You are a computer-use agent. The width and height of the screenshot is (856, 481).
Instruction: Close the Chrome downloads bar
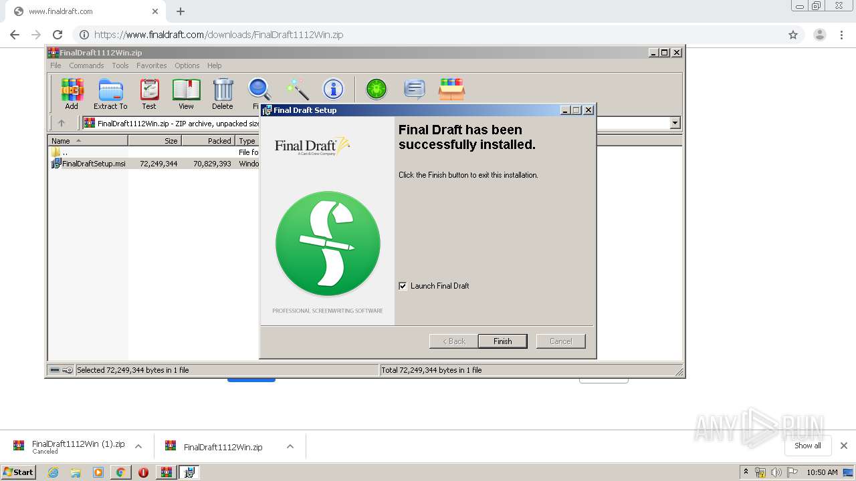click(x=844, y=446)
